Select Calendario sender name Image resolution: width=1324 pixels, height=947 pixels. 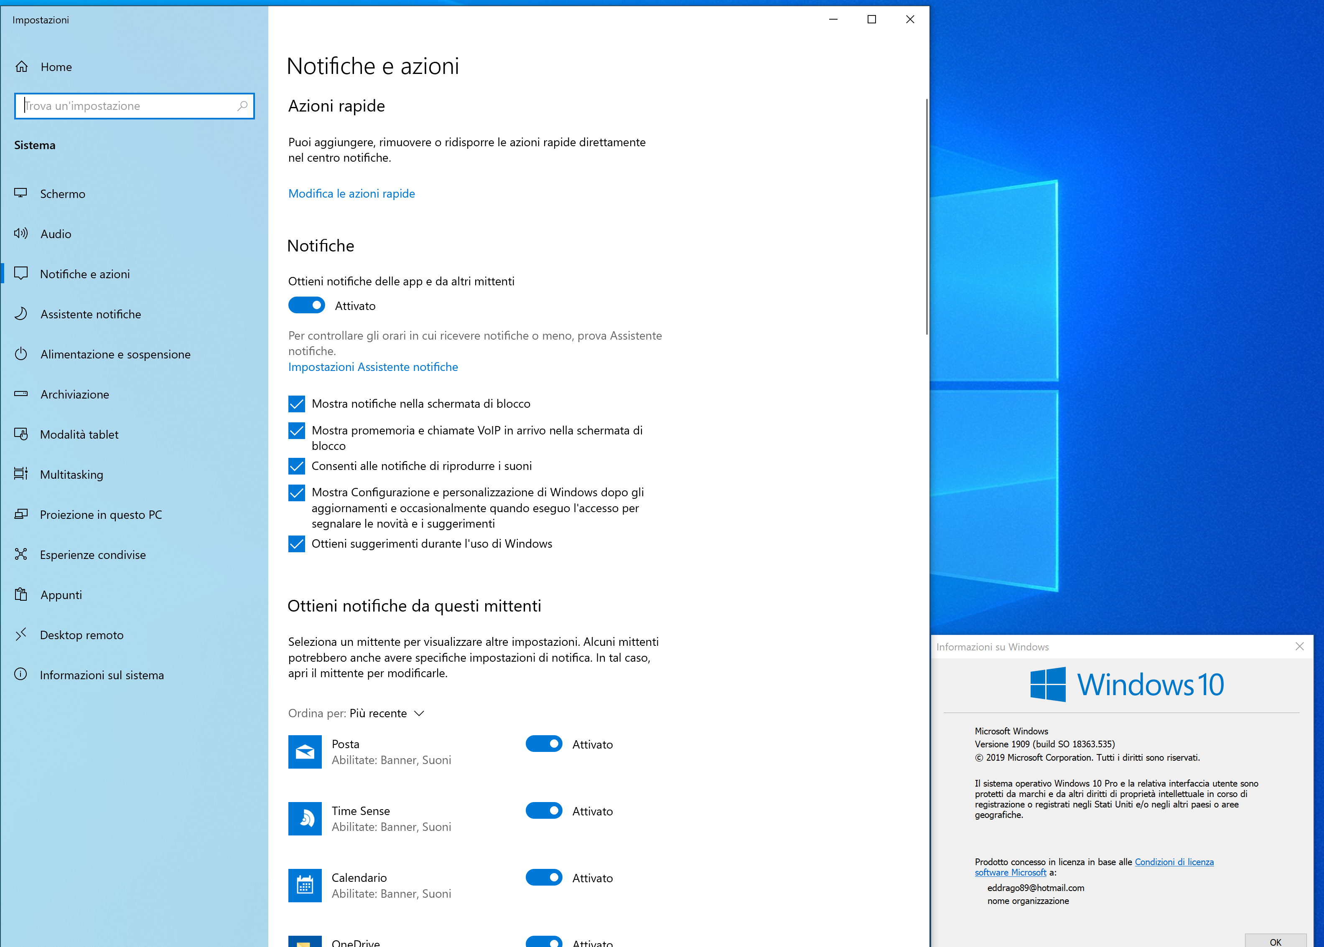[x=359, y=878]
